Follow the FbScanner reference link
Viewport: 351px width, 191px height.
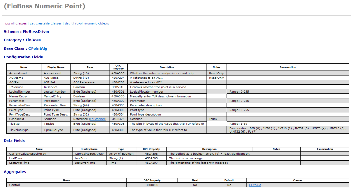coord(98,119)
